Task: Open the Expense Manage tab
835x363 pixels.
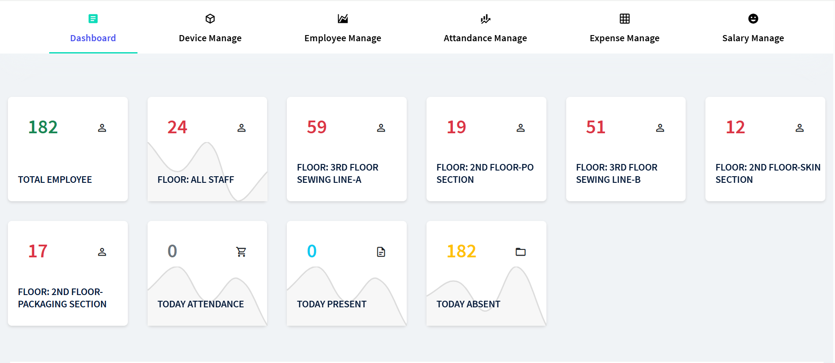Action: (x=624, y=38)
